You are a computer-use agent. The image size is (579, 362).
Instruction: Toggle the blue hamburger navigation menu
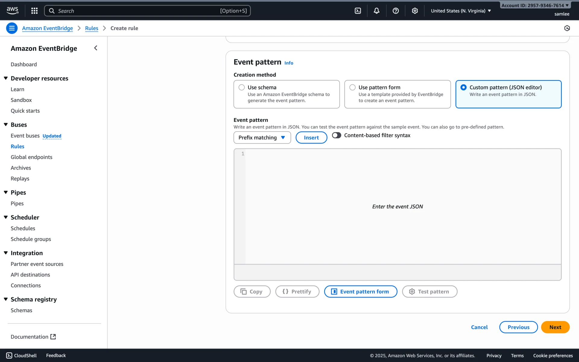coord(12,28)
